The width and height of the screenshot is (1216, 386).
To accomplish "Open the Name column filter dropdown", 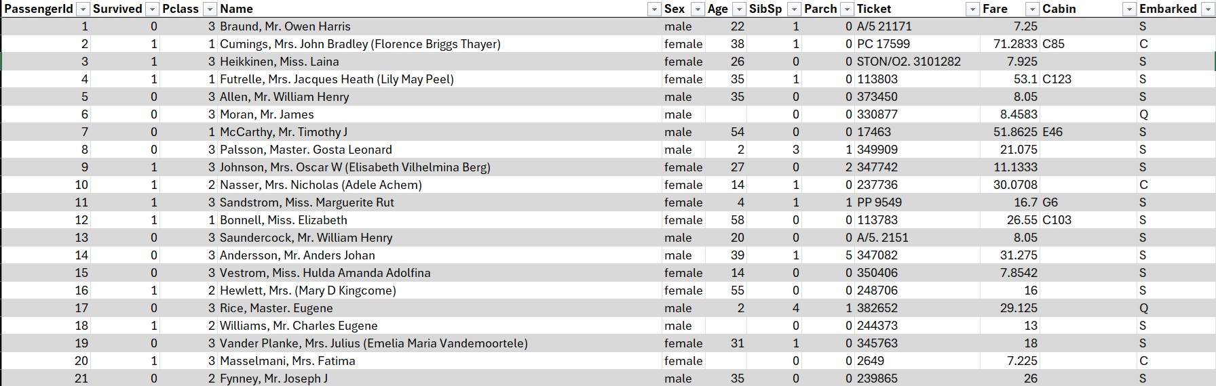I will tap(653, 9).
